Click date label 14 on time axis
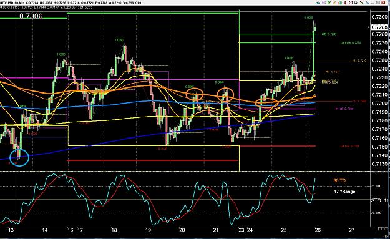 (45, 230)
